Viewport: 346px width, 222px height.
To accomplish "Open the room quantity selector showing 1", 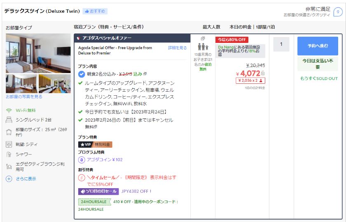I will pyautogui.click(x=281, y=44).
